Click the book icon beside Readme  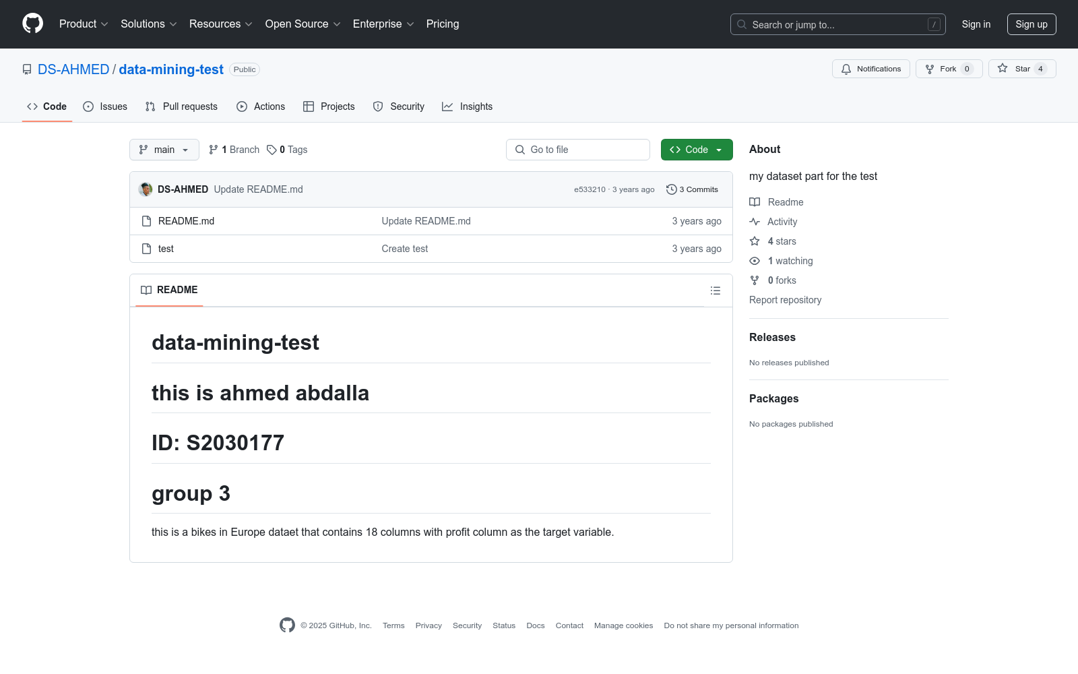pos(755,202)
